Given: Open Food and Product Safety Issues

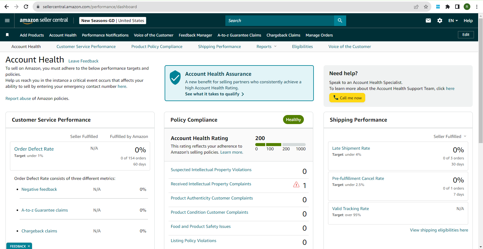Looking at the screenshot, I should click(201, 226).
